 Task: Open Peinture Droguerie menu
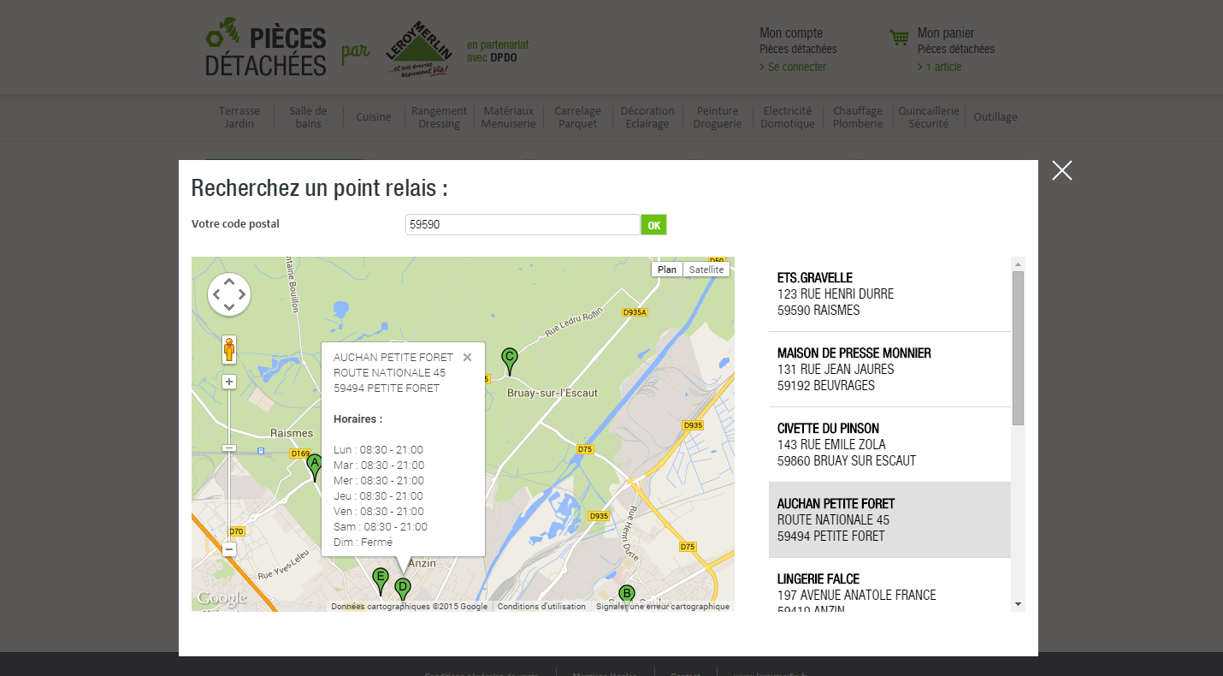[x=717, y=117]
